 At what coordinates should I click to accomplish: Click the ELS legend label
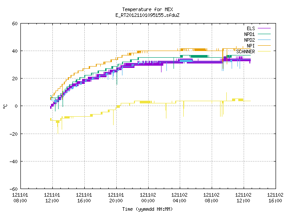(251, 28)
